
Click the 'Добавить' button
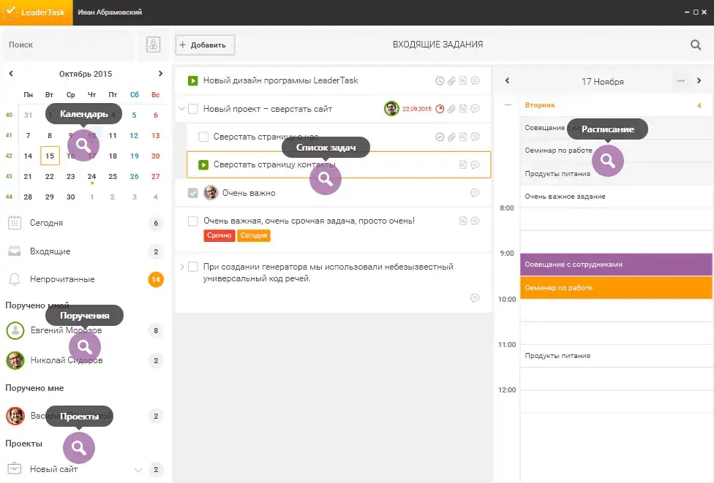(205, 45)
